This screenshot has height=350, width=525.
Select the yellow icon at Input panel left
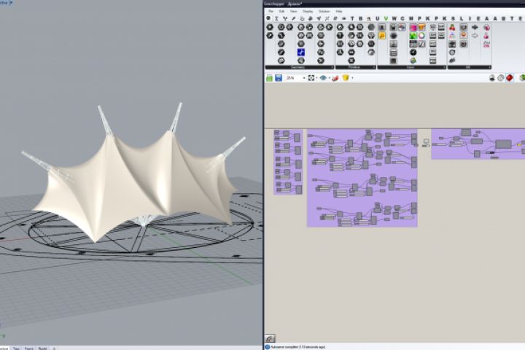tap(382, 36)
